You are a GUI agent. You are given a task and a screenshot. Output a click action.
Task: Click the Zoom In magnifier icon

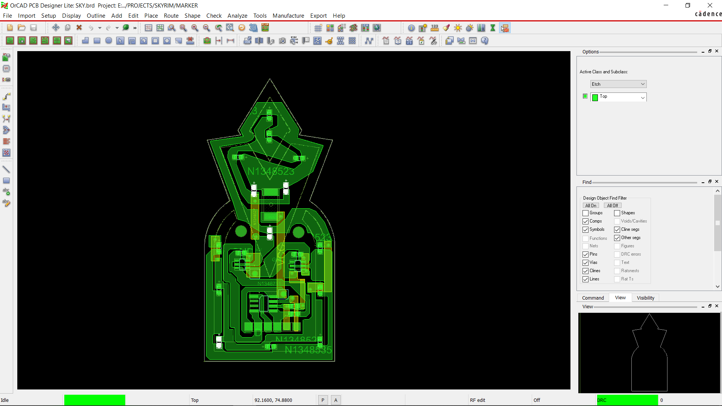[195, 28]
